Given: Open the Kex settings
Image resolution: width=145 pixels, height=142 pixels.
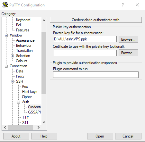Looking at the screenshot, I should tap(25, 87).
